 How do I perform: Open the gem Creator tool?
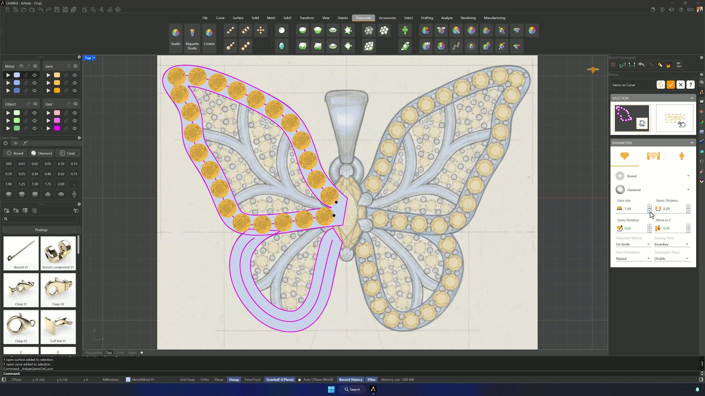pyautogui.click(x=209, y=38)
